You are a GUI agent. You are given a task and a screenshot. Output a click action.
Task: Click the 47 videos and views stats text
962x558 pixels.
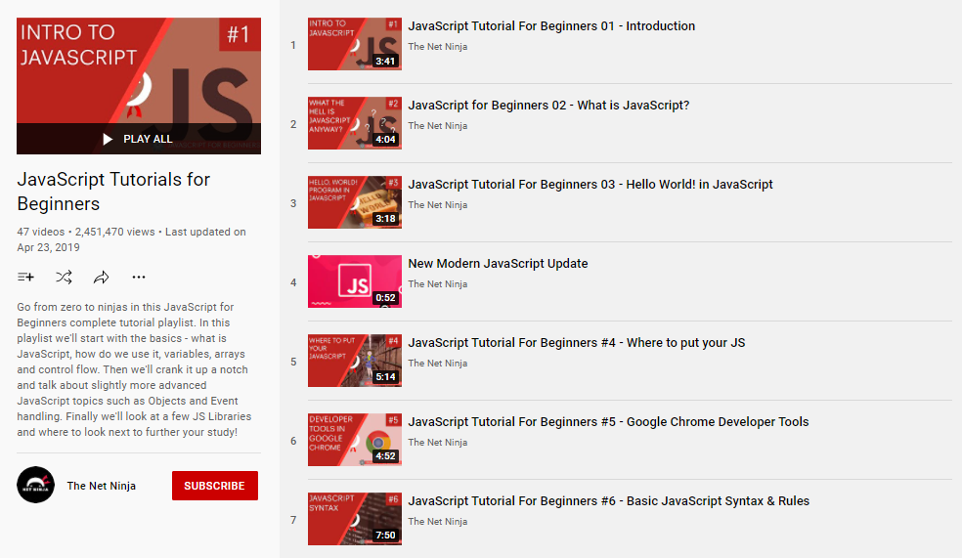131,239
